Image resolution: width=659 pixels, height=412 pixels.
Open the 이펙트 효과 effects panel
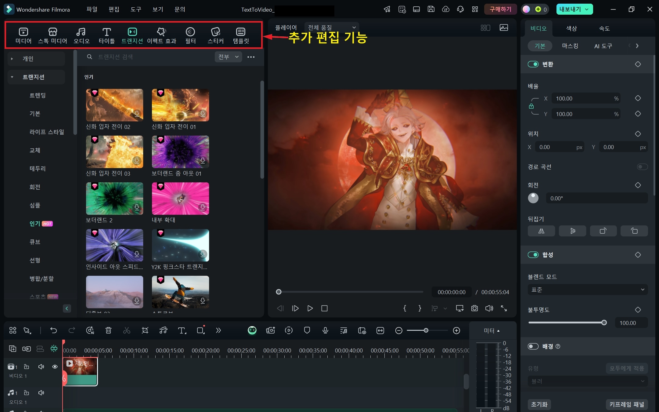pyautogui.click(x=161, y=35)
